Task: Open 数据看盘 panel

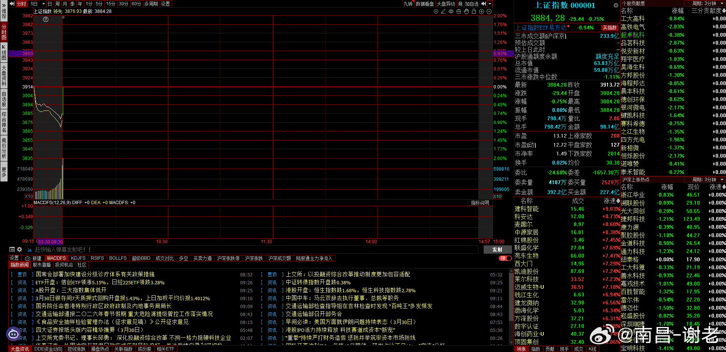Action: tap(425, 4)
